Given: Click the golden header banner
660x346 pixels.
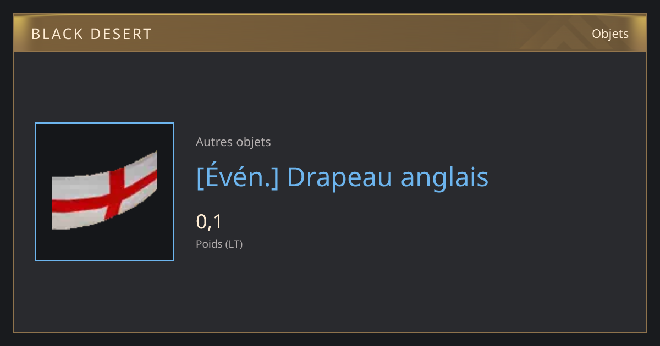Looking at the screenshot, I should click(x=330, y=33).
